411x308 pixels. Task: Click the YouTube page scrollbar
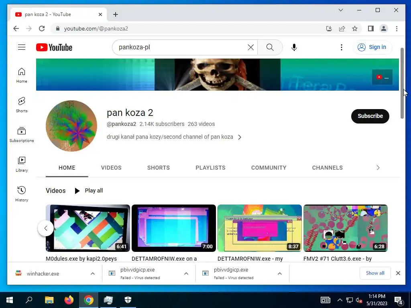click(x=402, y=83)
